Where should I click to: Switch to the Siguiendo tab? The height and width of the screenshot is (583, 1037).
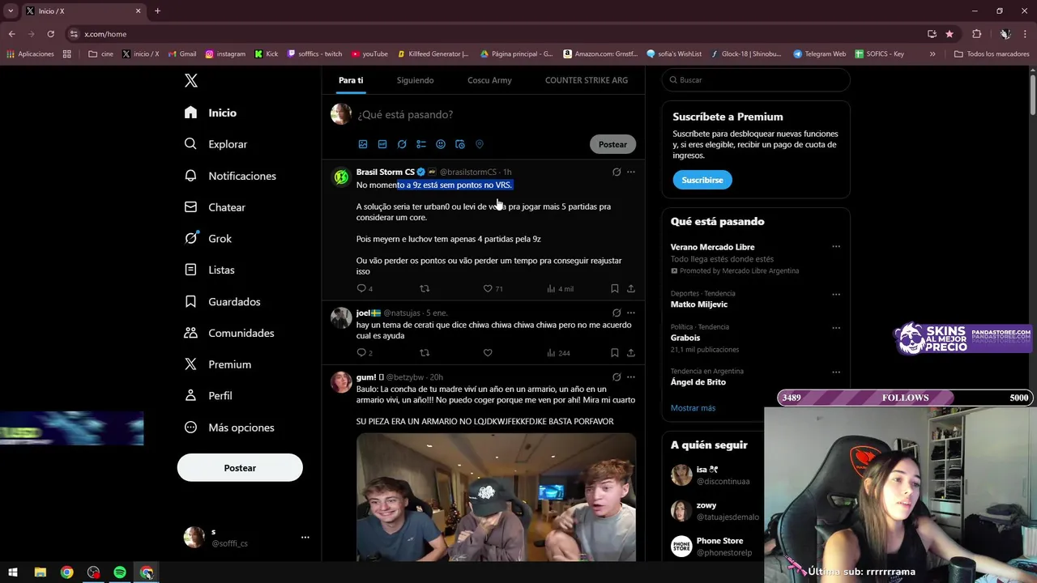[415, 80]
